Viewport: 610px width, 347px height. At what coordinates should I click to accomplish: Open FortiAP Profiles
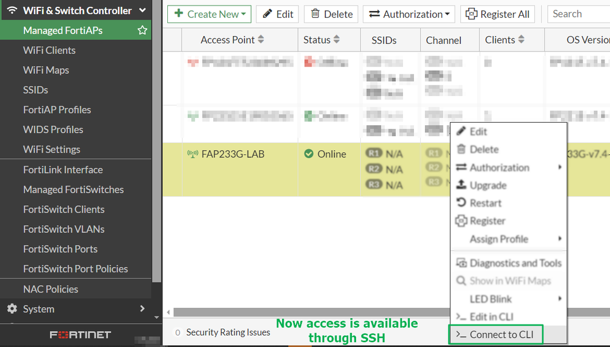57,110
